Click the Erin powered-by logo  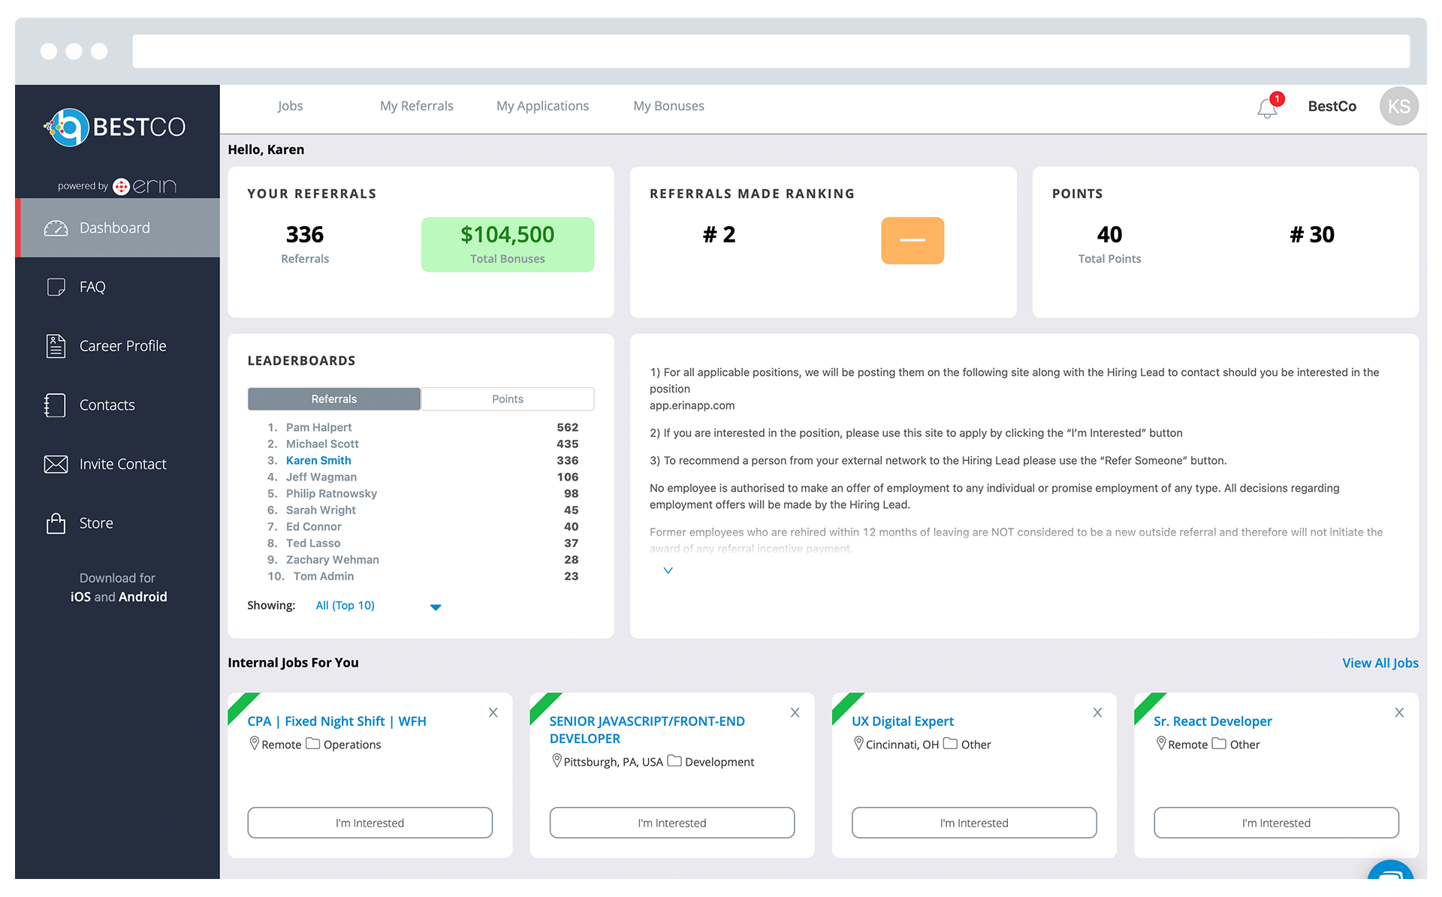[144, 186]
